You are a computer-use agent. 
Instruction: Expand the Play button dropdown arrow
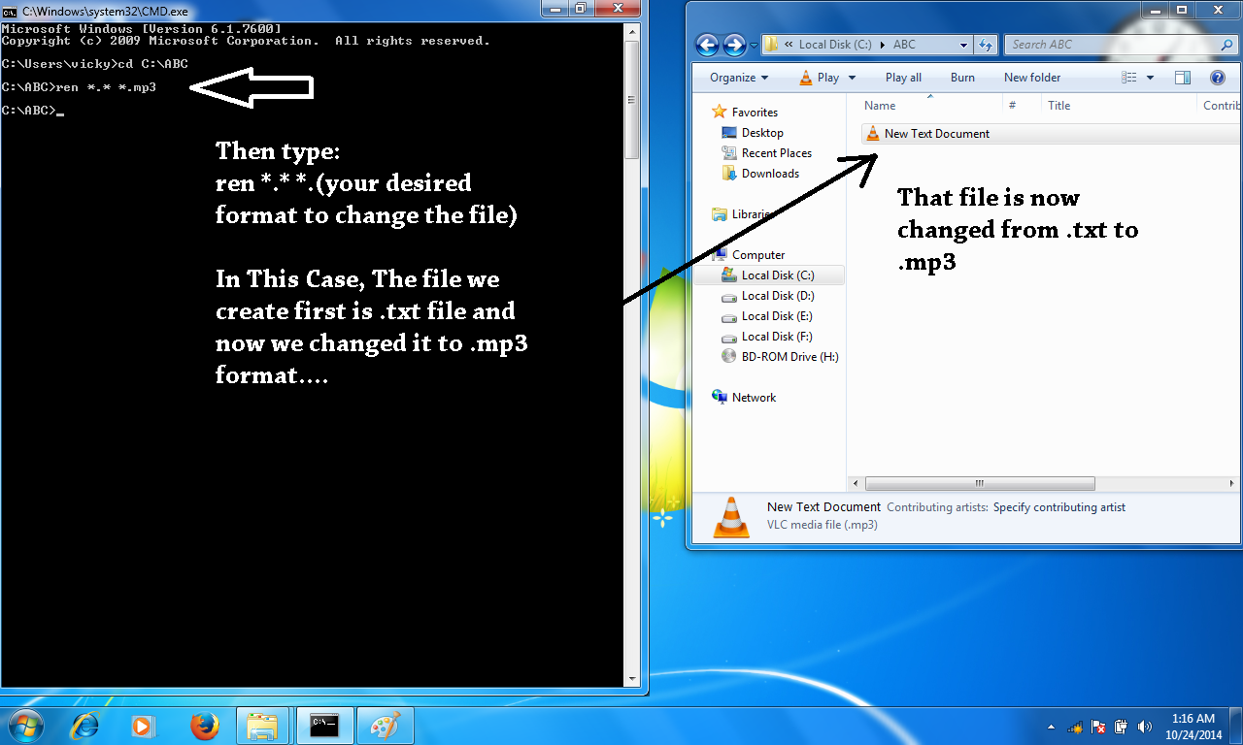(x=852, y=78)
